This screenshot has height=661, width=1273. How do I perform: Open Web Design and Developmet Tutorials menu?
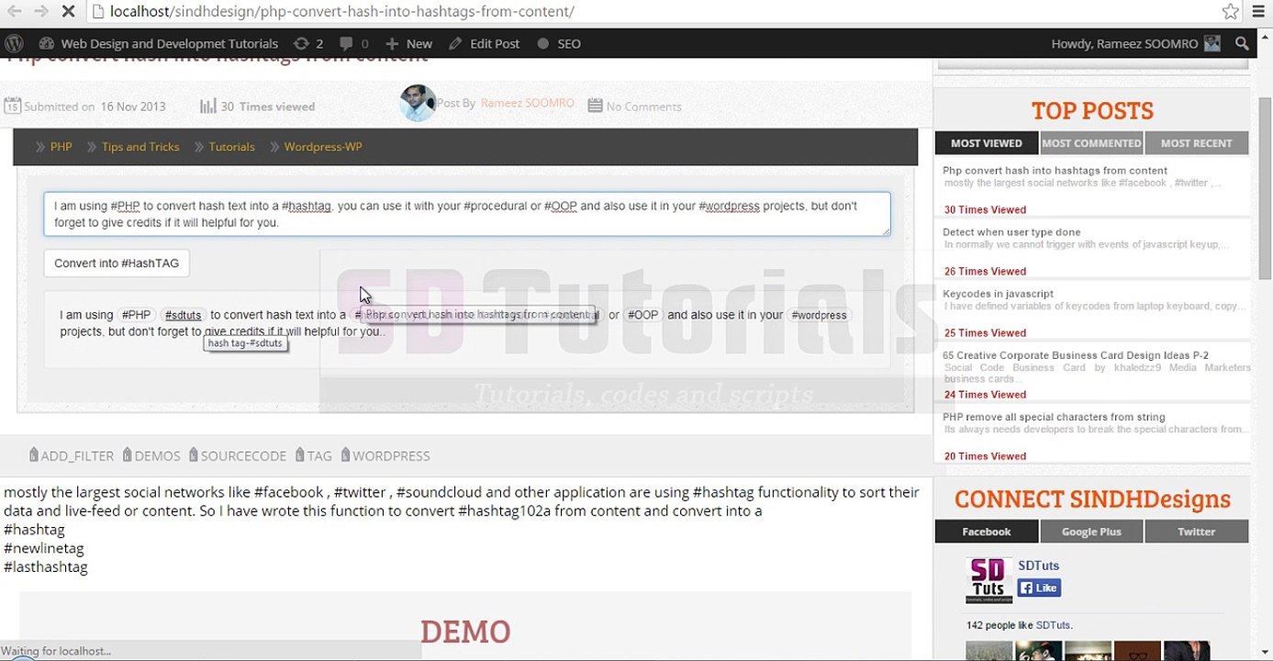coord(159,43)
